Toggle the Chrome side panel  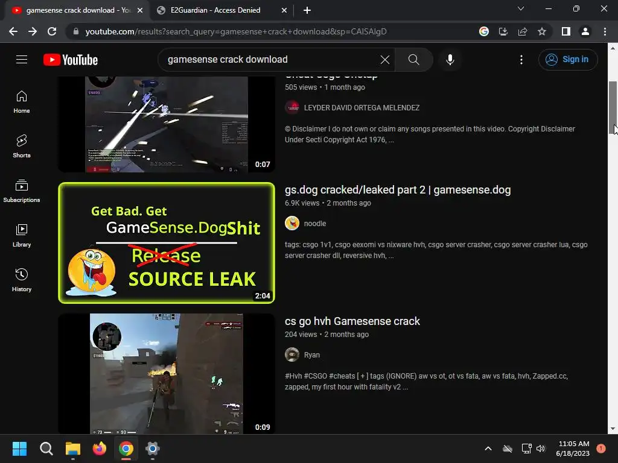(565, 31)
